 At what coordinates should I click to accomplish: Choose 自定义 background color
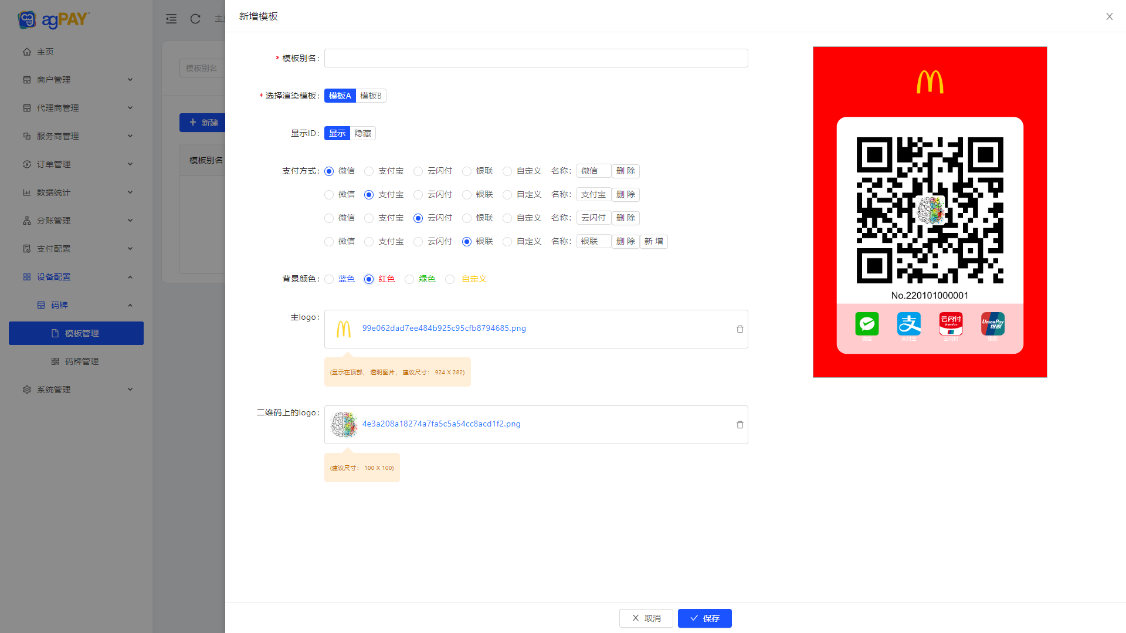450,279
